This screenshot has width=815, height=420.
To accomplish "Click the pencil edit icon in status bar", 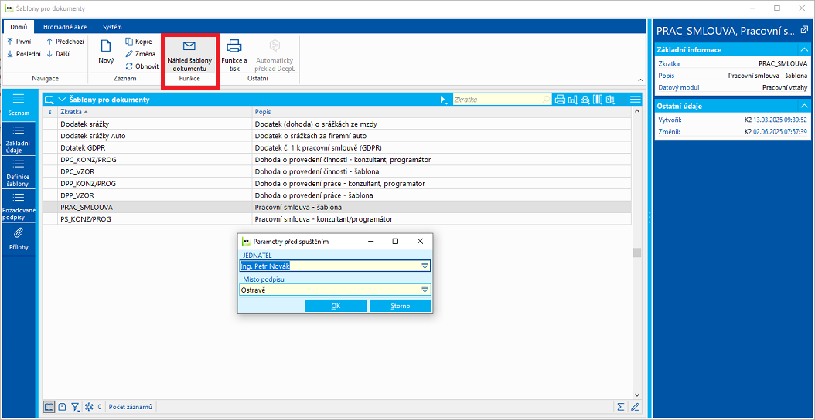I will (635, 407).
